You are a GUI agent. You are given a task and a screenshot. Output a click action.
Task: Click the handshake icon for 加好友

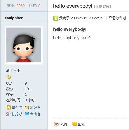(27, 107)
